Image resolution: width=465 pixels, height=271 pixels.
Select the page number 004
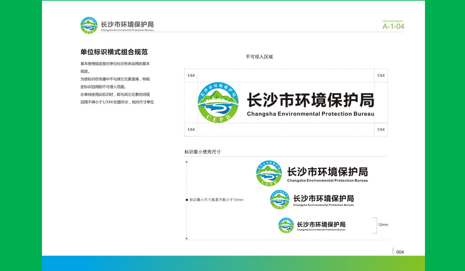(399, 252)
